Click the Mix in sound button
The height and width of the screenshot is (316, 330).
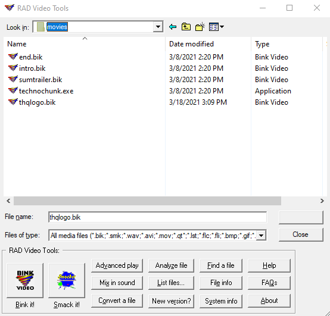117,283
